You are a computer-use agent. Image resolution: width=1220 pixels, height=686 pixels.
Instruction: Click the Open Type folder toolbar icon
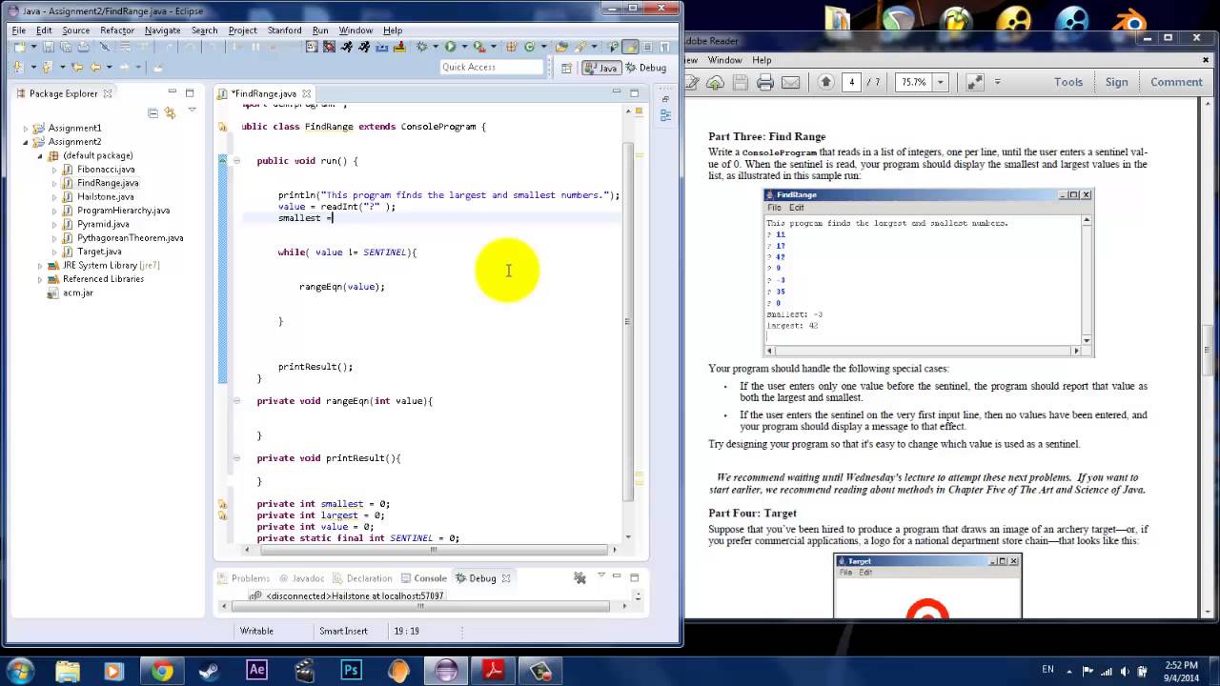561,47
